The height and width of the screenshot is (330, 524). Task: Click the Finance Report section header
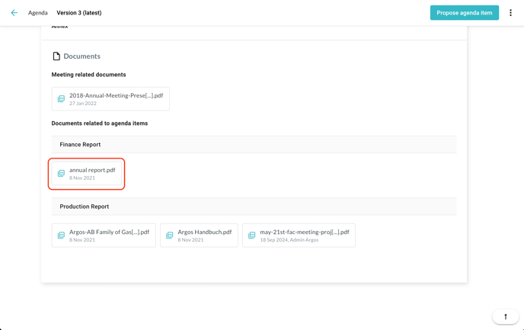tap(80, 145)
